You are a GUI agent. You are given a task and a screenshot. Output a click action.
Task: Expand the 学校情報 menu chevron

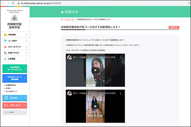pos(26,35)
